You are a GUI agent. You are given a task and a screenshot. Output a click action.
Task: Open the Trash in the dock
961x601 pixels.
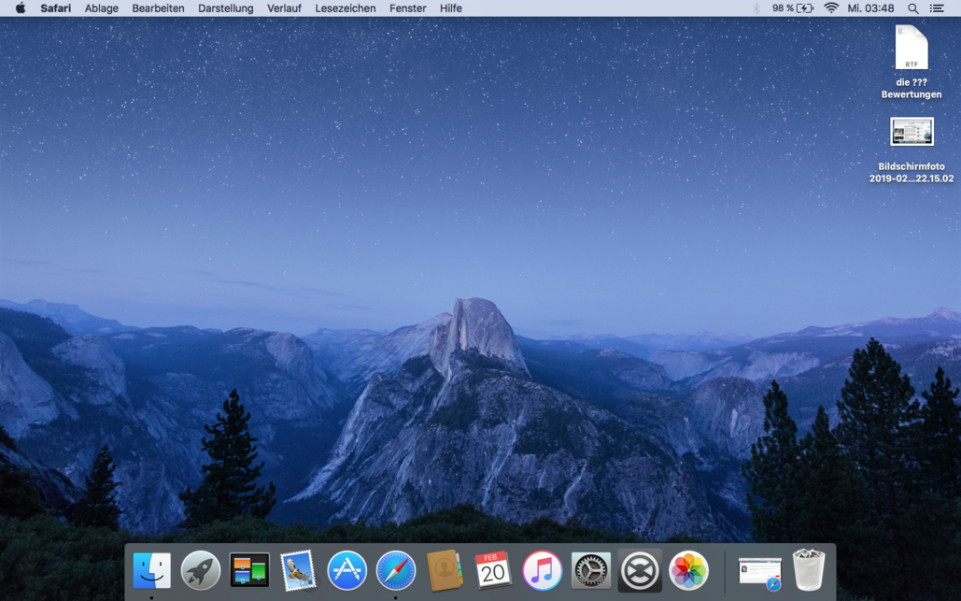[809, 570]
